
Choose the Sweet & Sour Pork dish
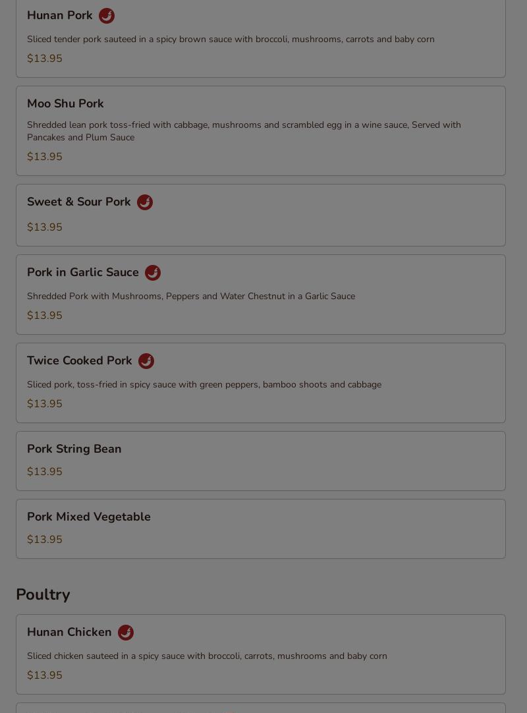261,215
